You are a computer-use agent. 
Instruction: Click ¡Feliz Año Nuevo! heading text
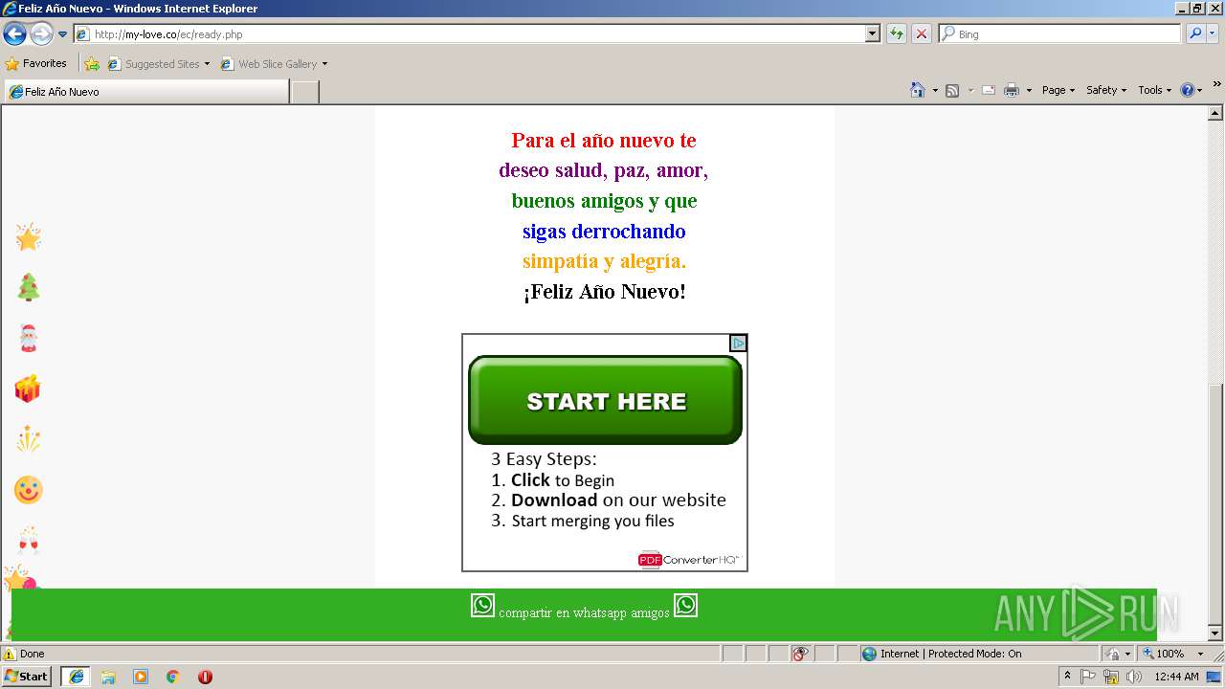tap(604, 292)
